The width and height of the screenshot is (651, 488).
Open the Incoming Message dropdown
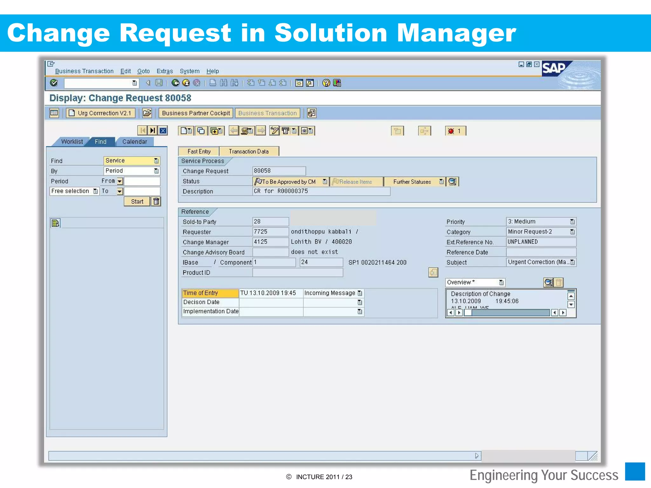[360, 293]
